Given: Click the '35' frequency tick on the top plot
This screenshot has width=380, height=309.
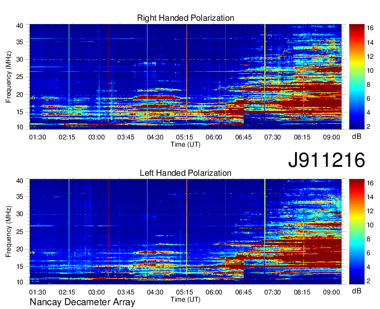Looking at the screenshot, I should tap(20, 42).
